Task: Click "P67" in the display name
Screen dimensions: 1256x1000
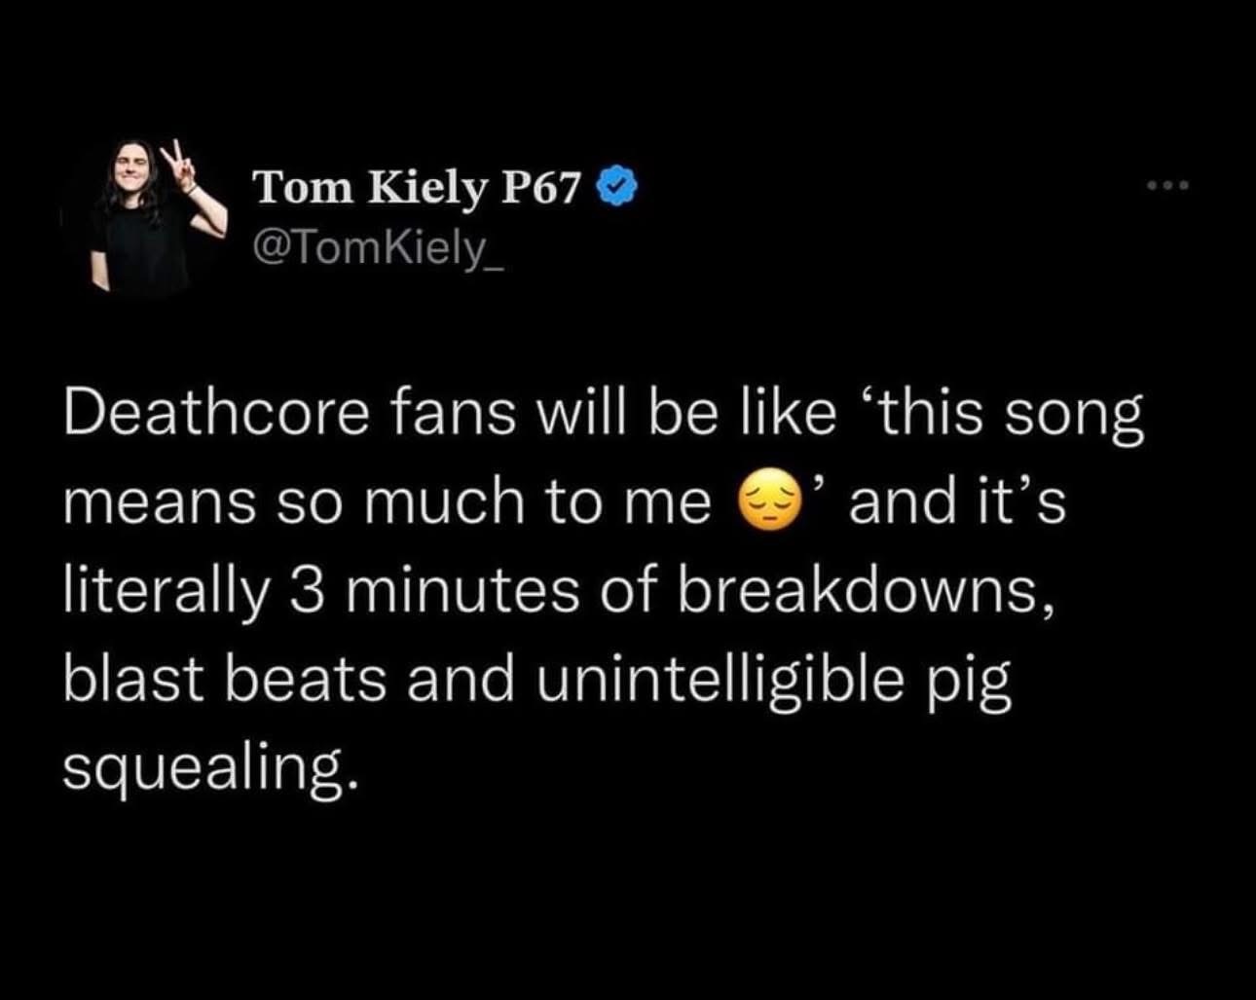Action: pyautogui.click(x=540, y=186)
